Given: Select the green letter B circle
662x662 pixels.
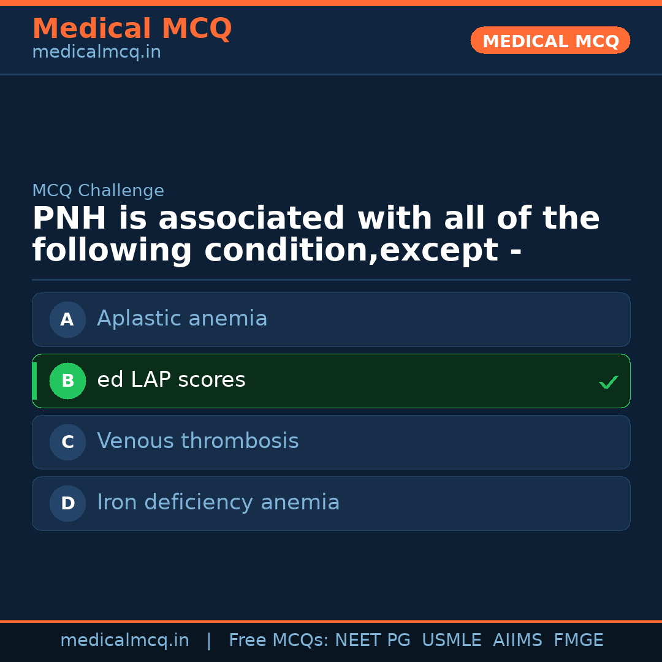Looking at the screenshot, I should coord(67,381).
